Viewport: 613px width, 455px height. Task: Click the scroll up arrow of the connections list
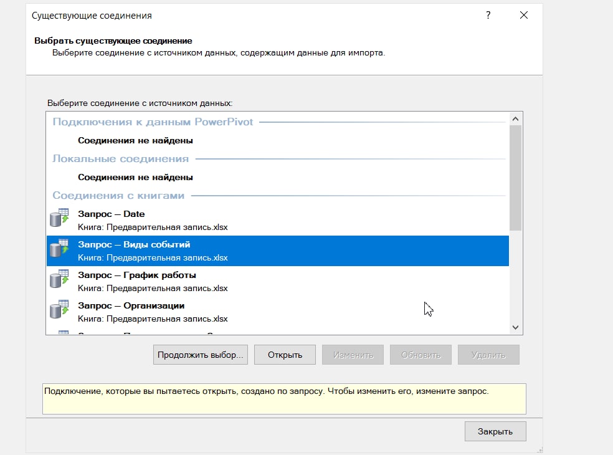tap(516, 119)
